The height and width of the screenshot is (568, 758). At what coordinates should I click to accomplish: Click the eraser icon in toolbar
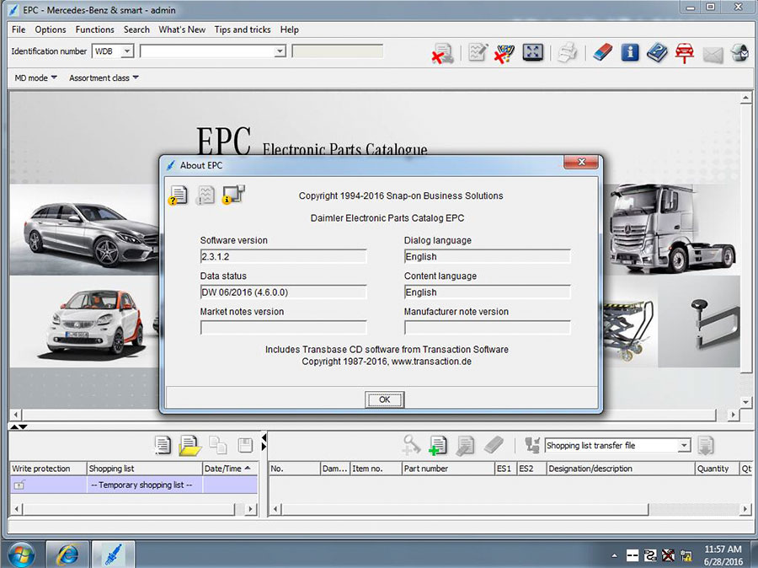(x=602, y=51)
